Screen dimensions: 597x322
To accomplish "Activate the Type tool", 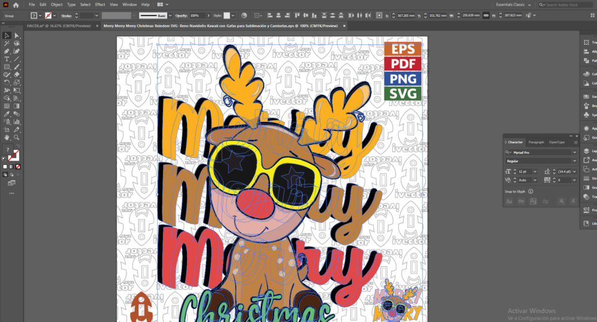I will (x=7, y=59).
